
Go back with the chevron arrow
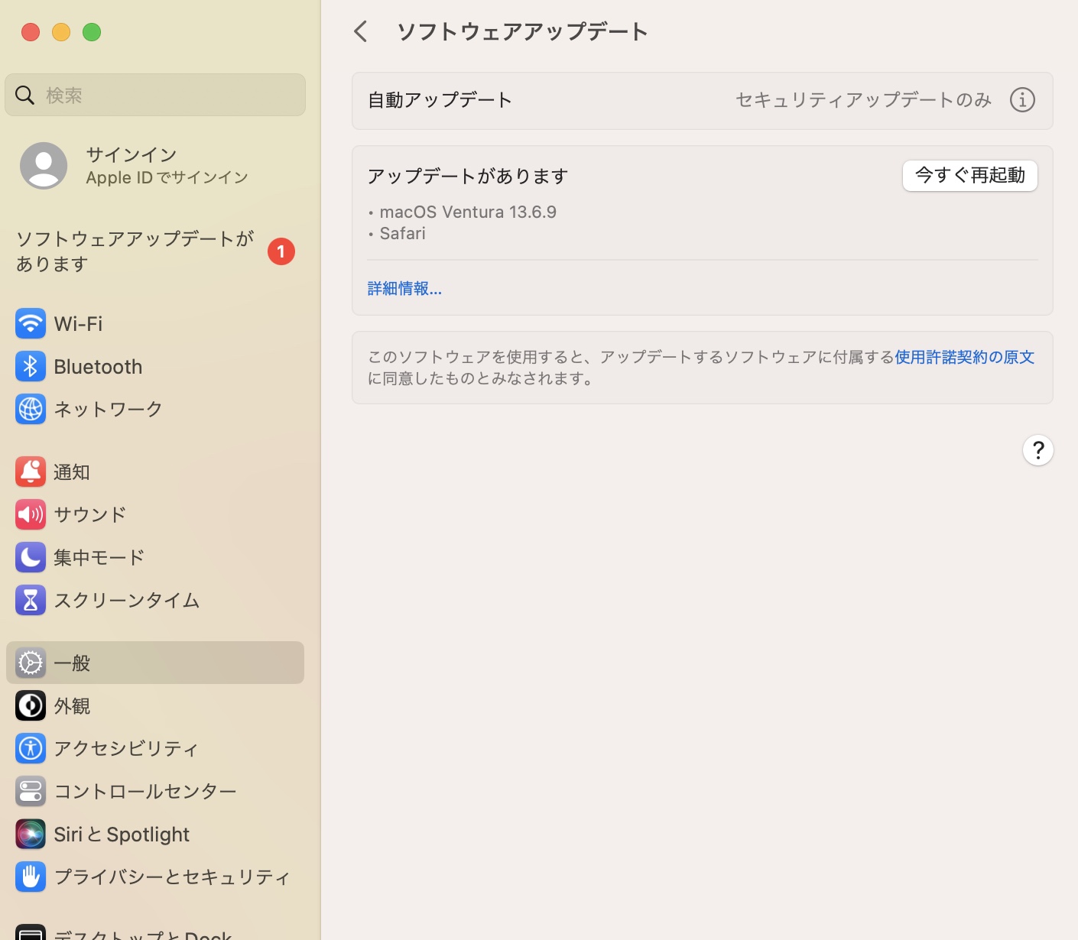[x=361, y=31]
